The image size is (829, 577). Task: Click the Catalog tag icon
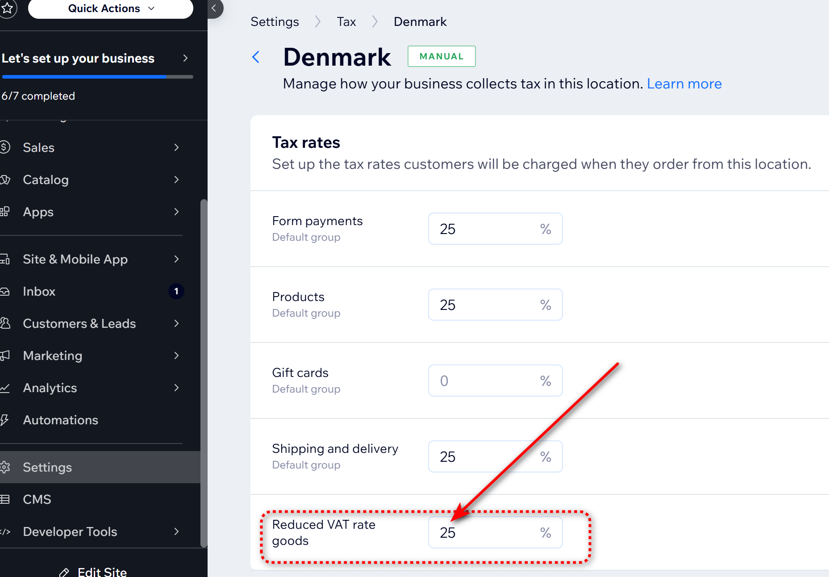click(x=5, y=180)
